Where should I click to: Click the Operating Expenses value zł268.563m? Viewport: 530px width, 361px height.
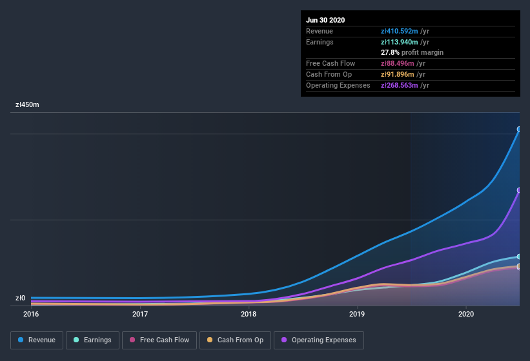pos(399,85)
